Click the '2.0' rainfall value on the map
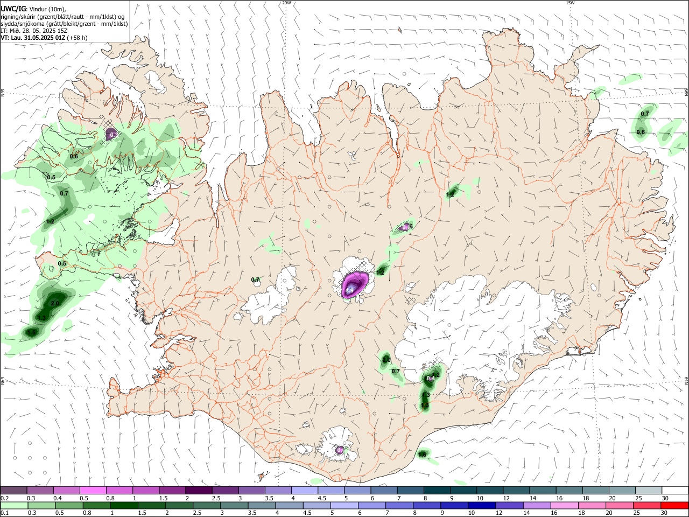 click(54, 304)
